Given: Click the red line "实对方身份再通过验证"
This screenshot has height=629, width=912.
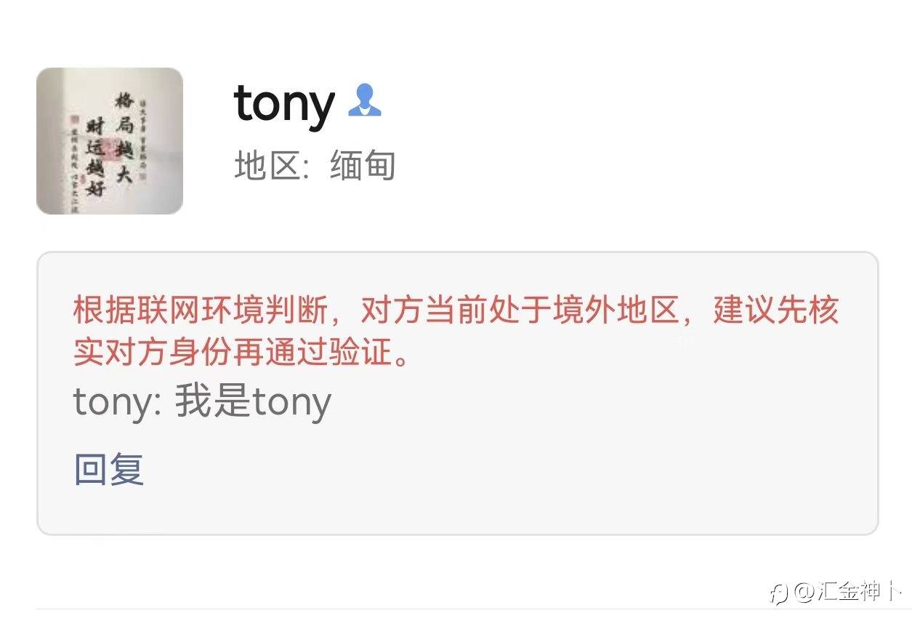Looking at the screenshot, I should click(x=238, y=353).
